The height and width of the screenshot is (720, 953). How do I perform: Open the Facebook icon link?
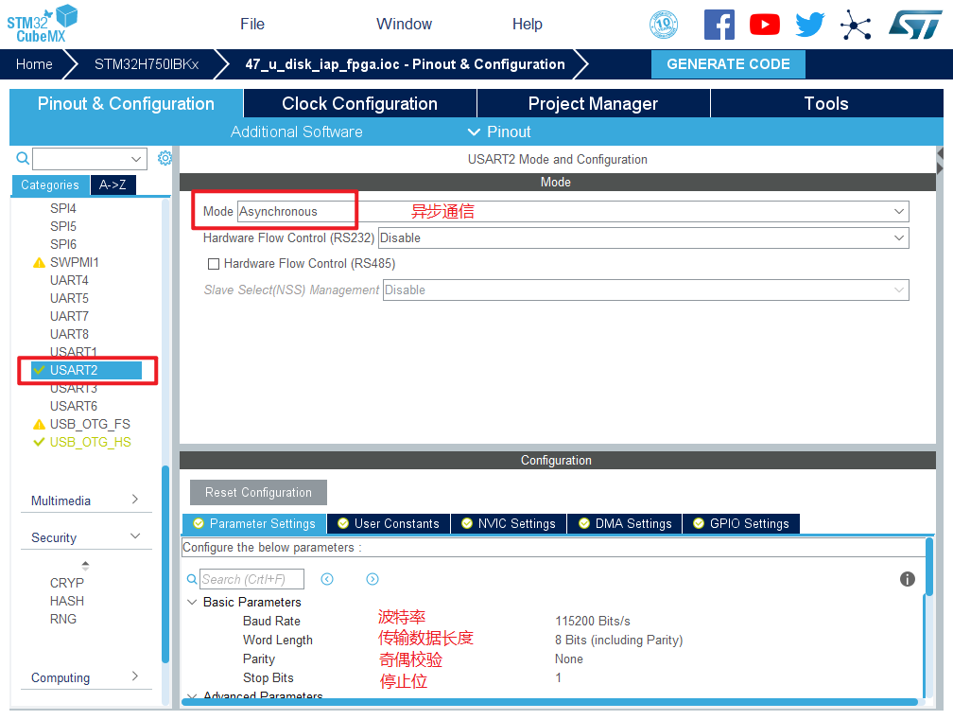click(x=719, y=25)
